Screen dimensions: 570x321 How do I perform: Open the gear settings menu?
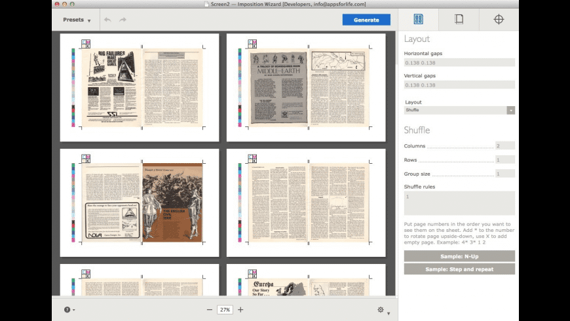(383, 310)
